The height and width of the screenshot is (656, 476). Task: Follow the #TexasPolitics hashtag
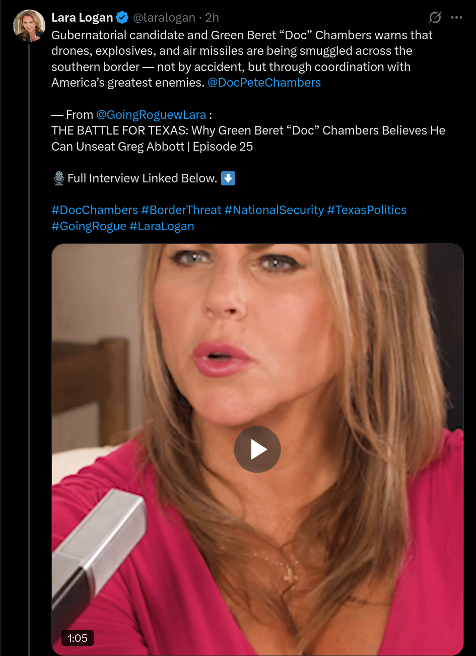point(367,210)
